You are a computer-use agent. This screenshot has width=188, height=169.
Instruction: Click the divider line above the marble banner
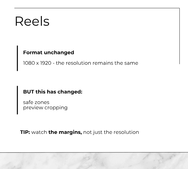tap(94, 152)
